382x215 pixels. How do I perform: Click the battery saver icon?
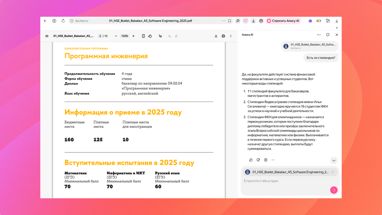319,21
